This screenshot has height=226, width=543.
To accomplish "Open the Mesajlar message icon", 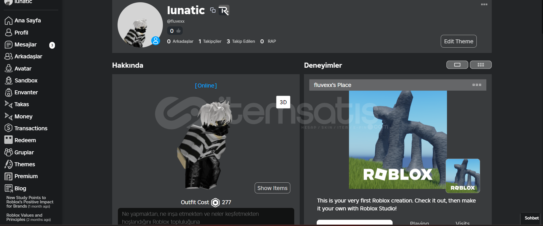I will click(x=8, y=45).
